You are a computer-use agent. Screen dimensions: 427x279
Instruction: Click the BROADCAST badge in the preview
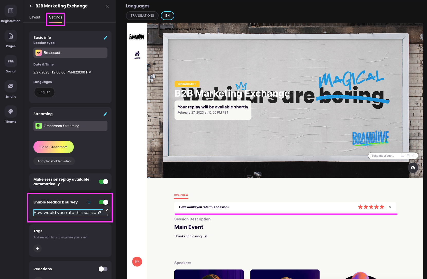coord(187,84)
